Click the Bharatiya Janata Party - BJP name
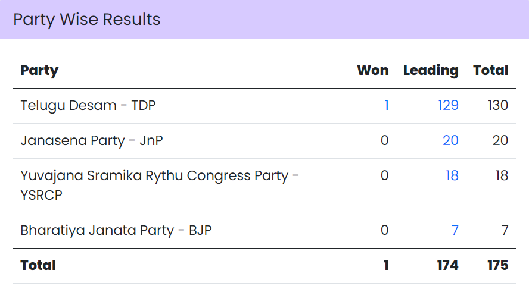This screenshot has width=529, height=286. 116,230
